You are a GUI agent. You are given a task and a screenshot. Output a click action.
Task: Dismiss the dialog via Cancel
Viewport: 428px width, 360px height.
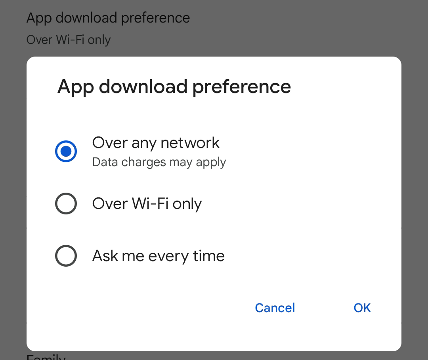[275, 308]
